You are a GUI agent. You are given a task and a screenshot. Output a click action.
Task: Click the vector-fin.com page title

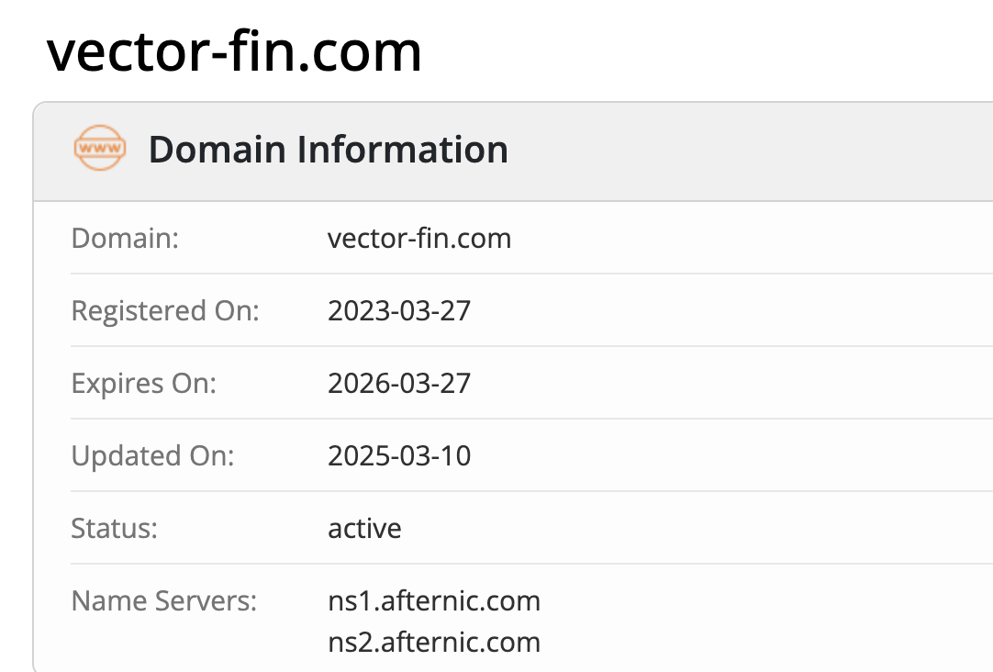pyautogui.click(x=234, y=52)
